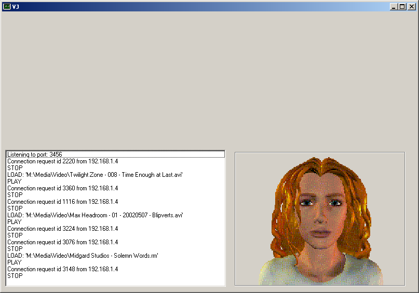
Task: Select the Twilight Zone LOAD log entry
Action: pyautogui.click(x=95, y=175)
